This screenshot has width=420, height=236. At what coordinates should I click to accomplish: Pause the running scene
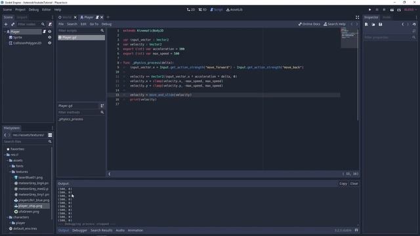point(377,10)
